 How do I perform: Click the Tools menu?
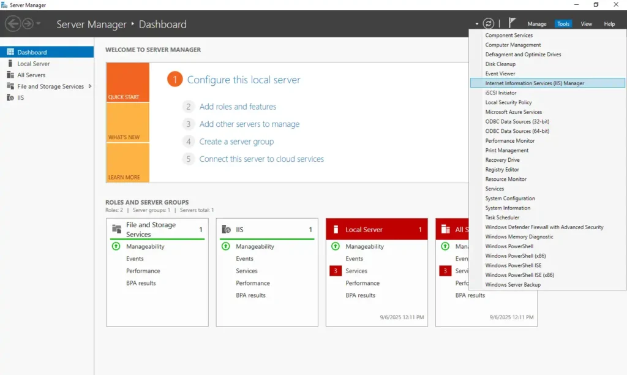click(x=563, y=24)
